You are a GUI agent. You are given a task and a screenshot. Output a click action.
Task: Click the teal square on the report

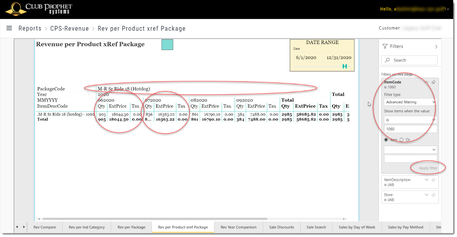tap(167, 45)
